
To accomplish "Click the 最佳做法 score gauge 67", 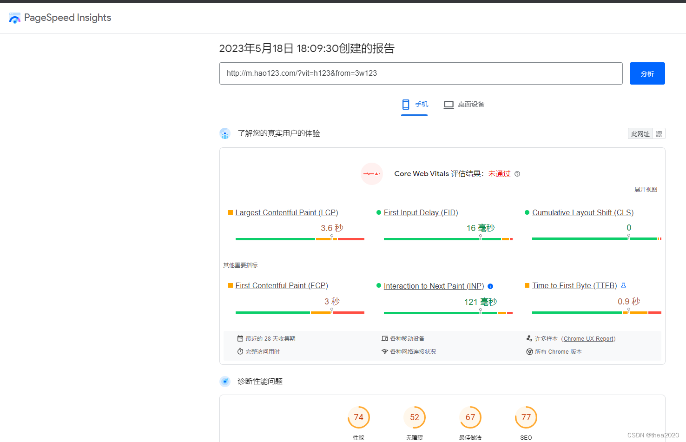I will tap(470, 417).
